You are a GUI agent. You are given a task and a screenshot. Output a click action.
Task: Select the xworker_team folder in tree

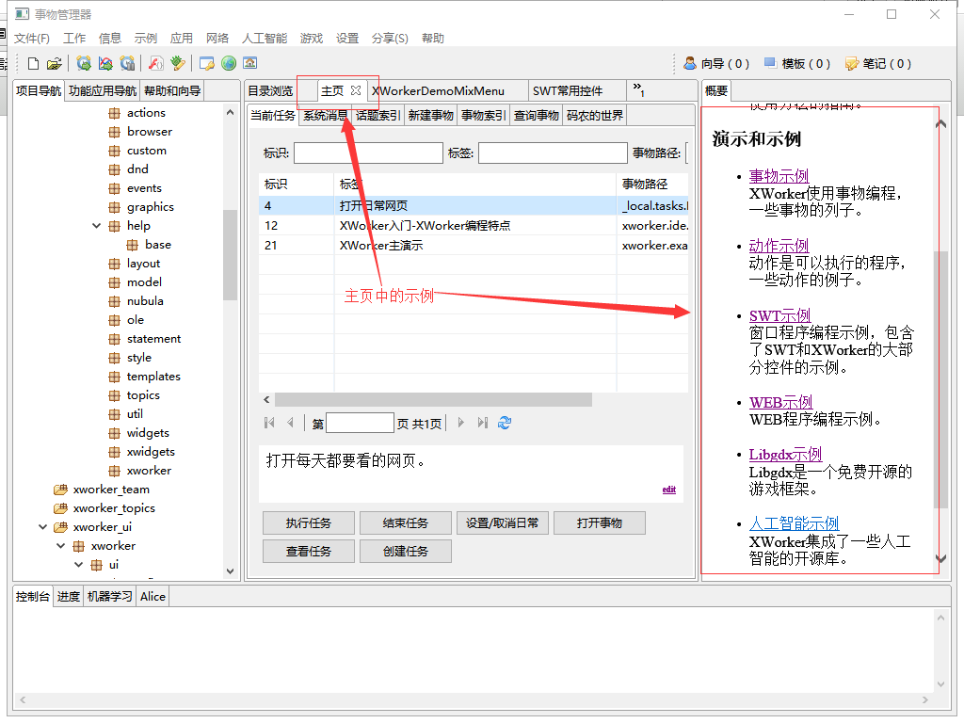pos(111,490)
